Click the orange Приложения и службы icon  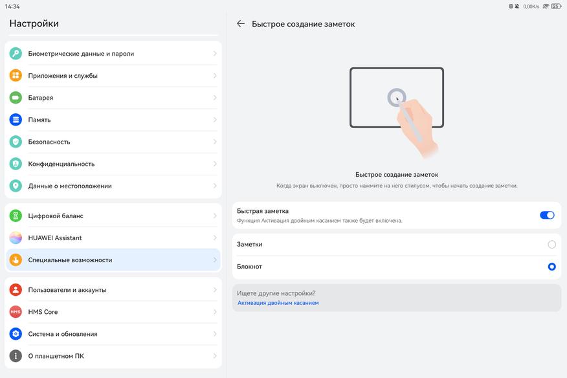pos(16,76)
